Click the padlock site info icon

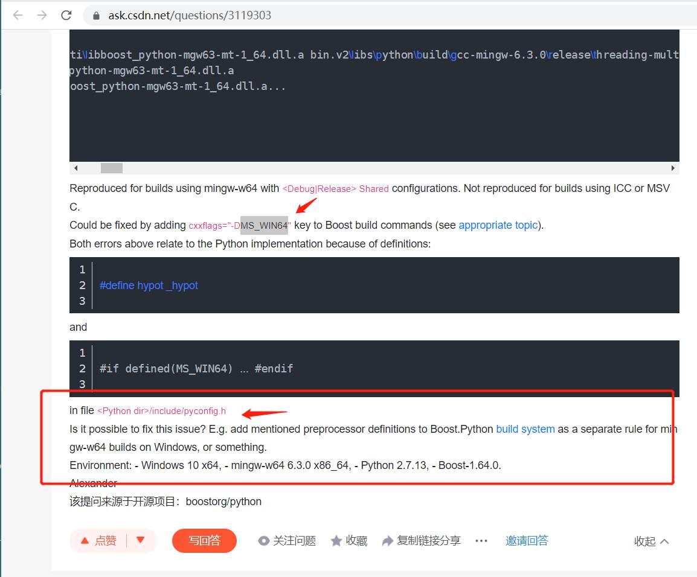pyautogui.click(x=96, y=16)
